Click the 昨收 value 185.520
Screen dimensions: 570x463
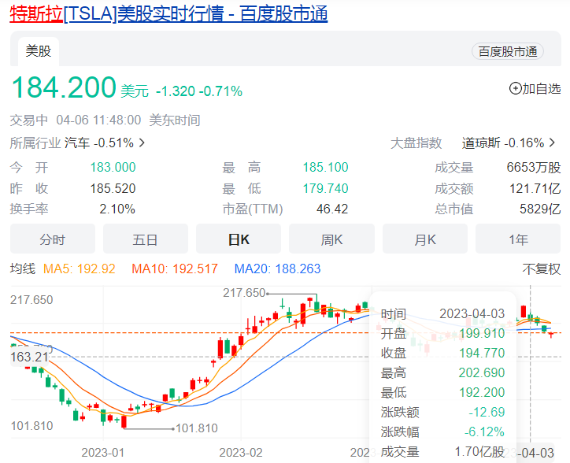click(113, 188)
